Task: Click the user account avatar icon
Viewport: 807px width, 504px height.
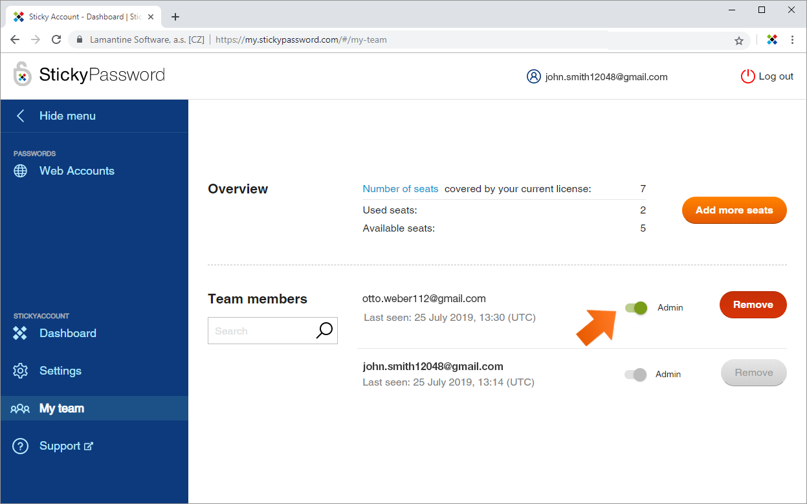Action: pos(533,76)
